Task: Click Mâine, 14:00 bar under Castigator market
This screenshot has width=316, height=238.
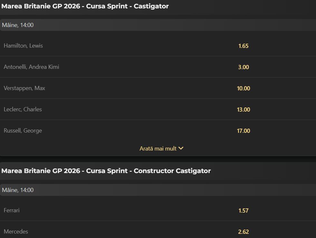Action: tap(158, 25)
